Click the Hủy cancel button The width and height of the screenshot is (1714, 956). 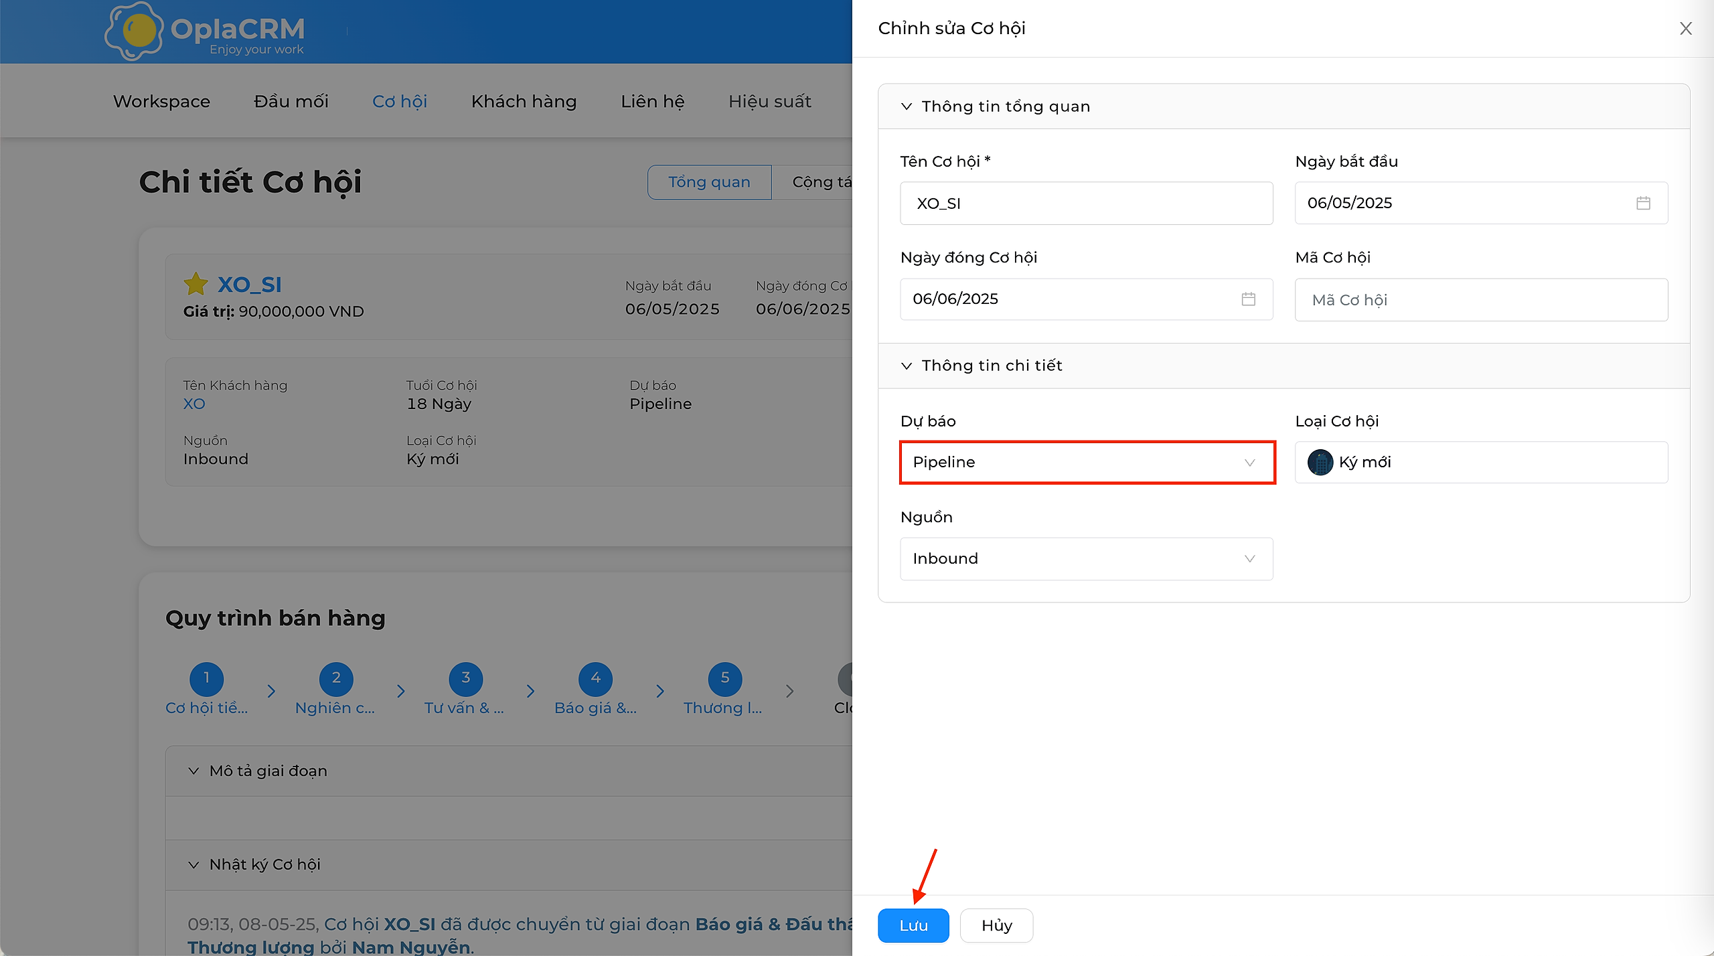click(x=996, y=925)
